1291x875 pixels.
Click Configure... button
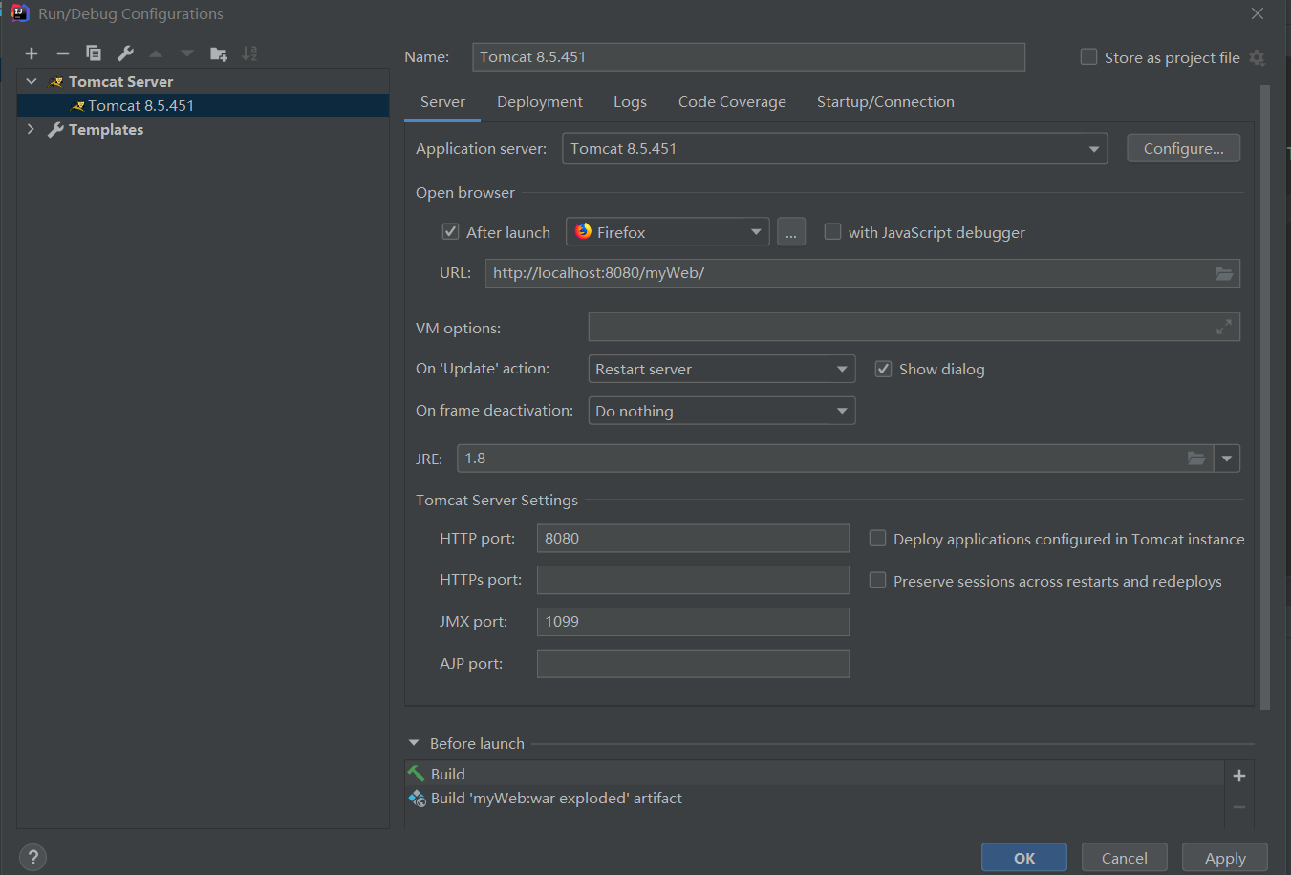pos(1183,148)
